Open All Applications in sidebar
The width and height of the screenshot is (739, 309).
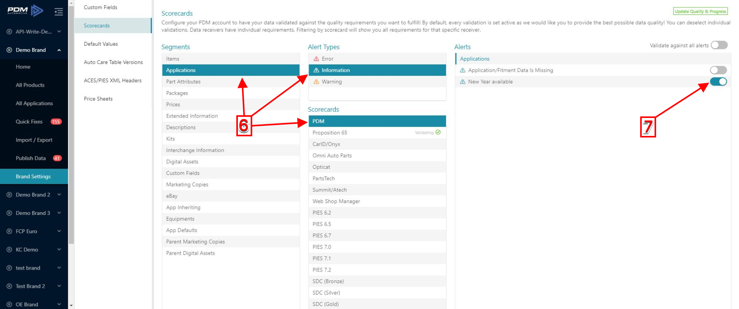(34, 104)
